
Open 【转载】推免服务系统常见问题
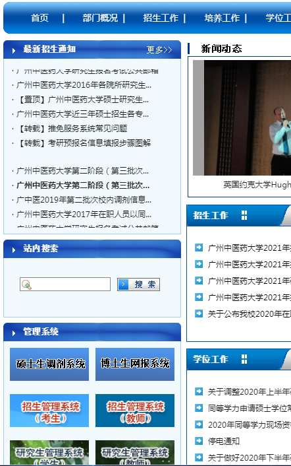coord(72,129)
